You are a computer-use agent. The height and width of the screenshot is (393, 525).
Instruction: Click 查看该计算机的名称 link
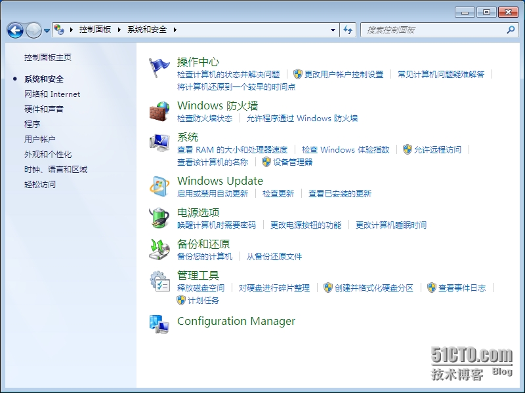[x=213, y=162]
